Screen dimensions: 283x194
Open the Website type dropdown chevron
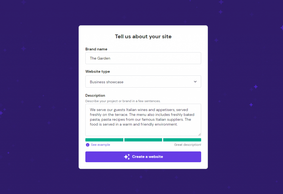pyautogui.click(x=195, y=82)
